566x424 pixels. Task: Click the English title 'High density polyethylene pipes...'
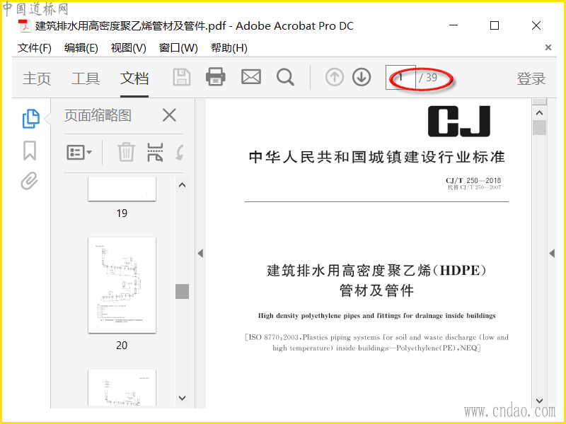click(376, 316)
